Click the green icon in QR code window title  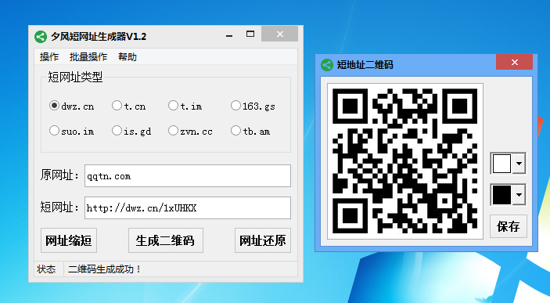tap(327, 65)
